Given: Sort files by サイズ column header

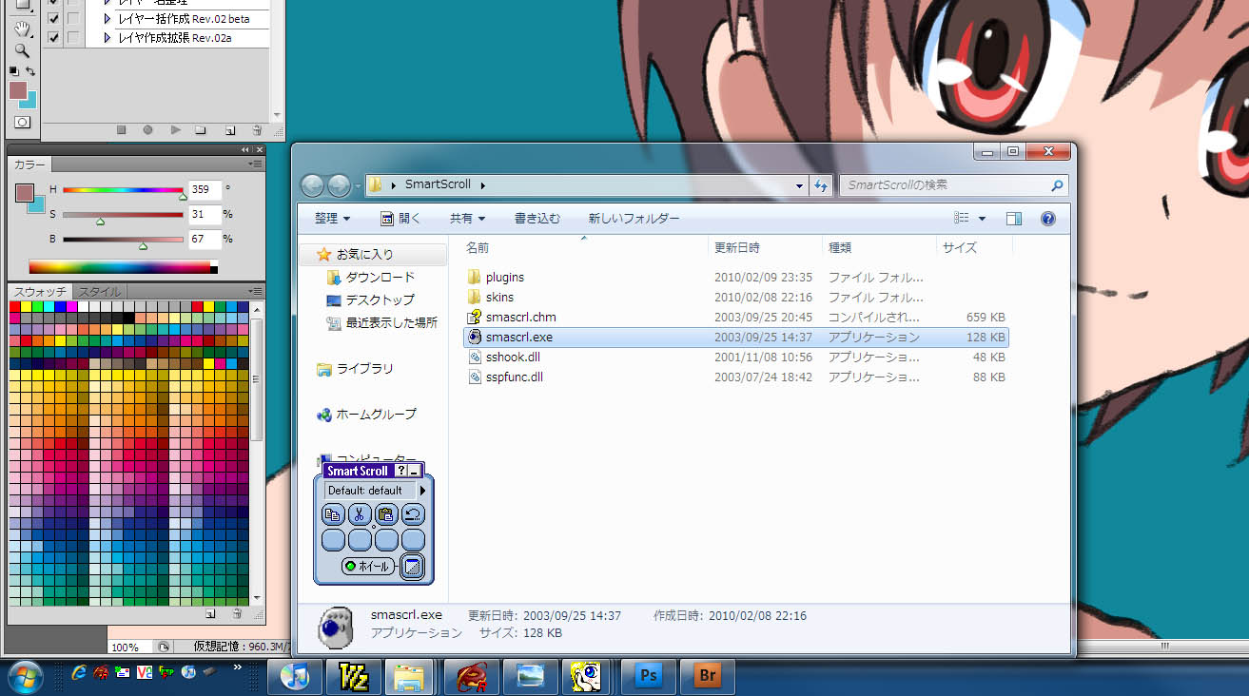Looking at the screenshot, I should tap(960, 247).
